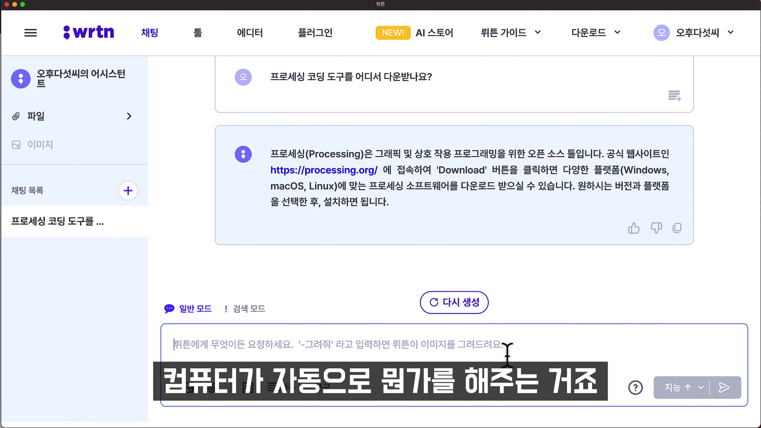Open the 플러그인 tab
This screenshot has height=428, width=761.
315,33
